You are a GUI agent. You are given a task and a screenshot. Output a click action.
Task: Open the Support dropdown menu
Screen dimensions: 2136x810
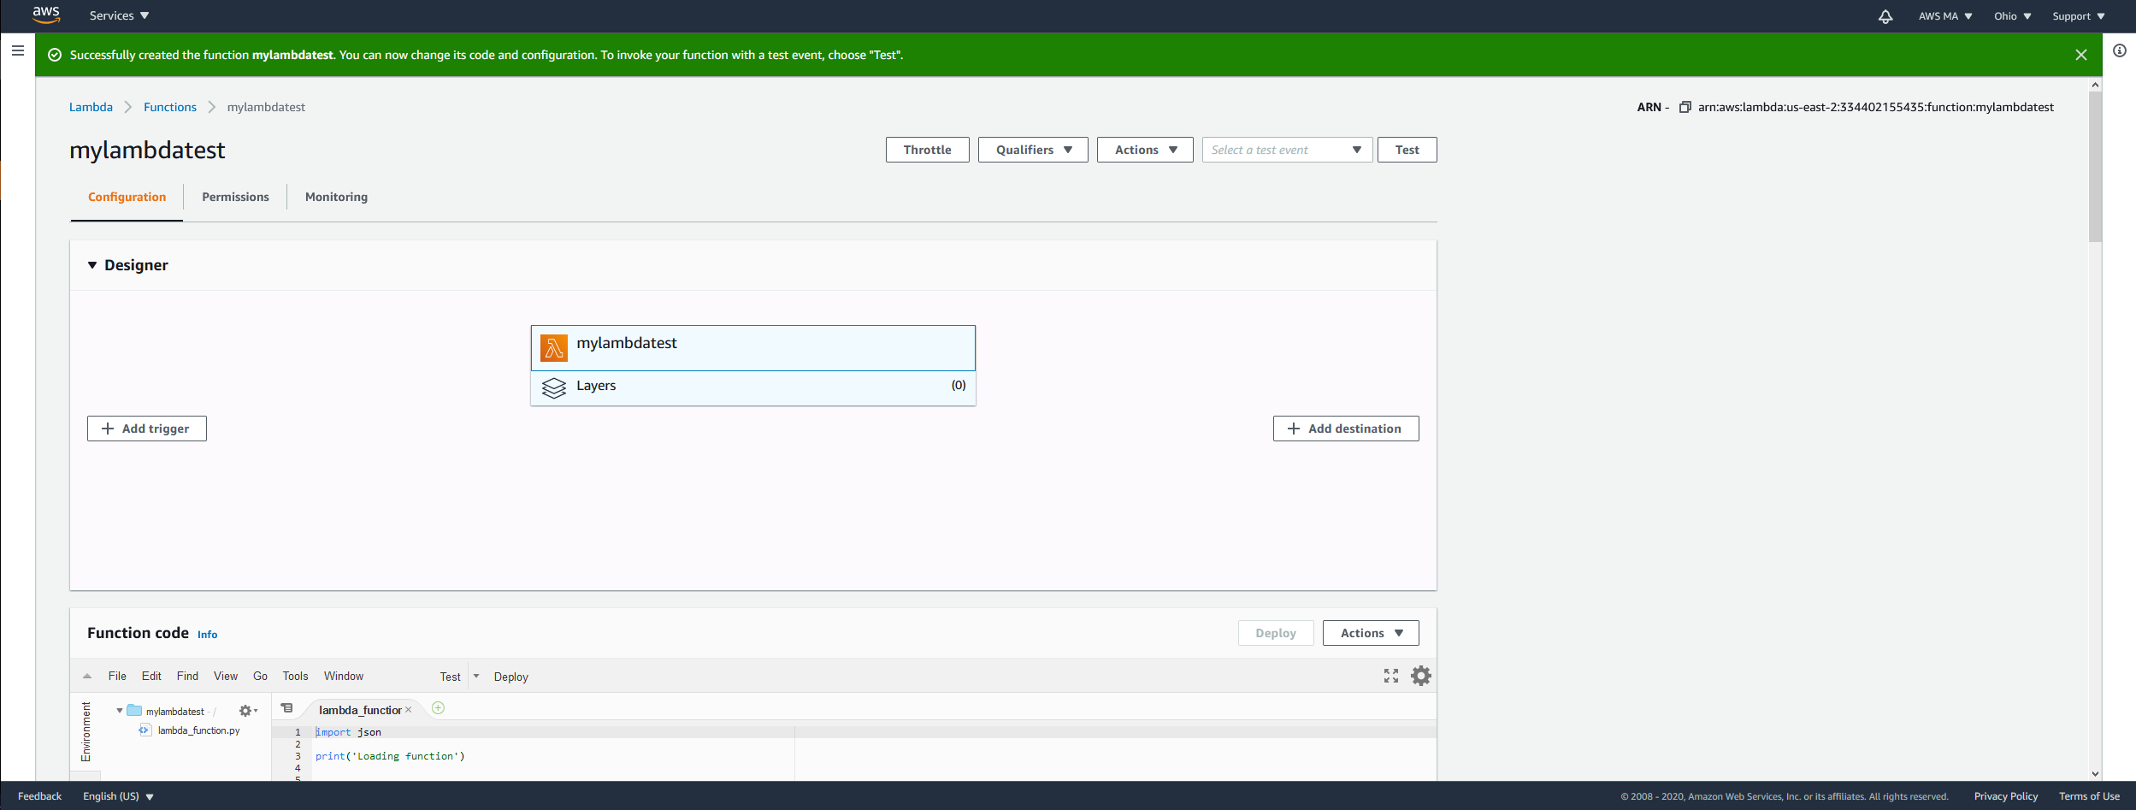point(2079,16)
